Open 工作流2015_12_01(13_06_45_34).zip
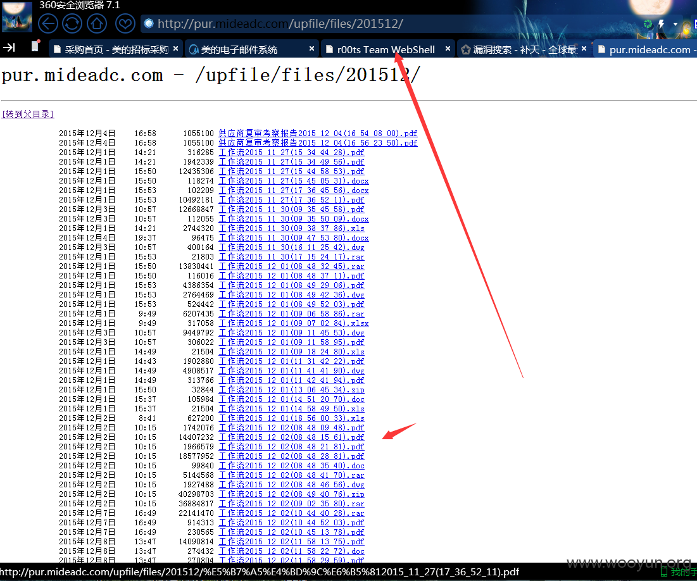This screenshot has height=581, width=697. [291, 390]
